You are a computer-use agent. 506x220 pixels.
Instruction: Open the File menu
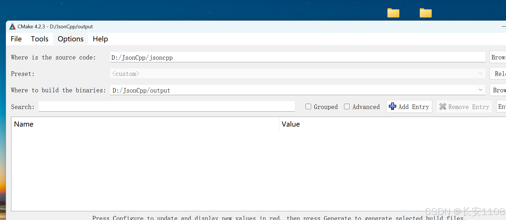pyautogui.click(x=16, y=39)
